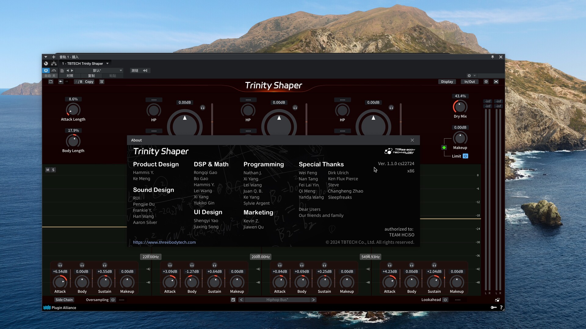The height and width of the screenshot is (329, 586).
Task: Solo listen to -1.27dB Body headphone
Action: click(x=192, y=265)
